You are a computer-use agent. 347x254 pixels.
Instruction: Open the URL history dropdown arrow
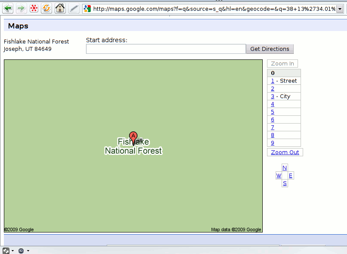click(341, 9)
